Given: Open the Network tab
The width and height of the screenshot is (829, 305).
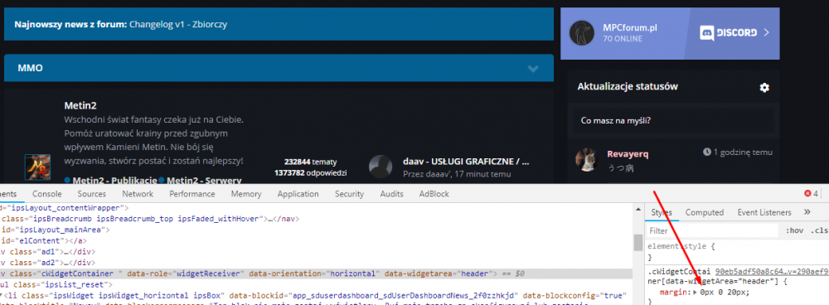Looking at the screenshot, I should [x=138, y=194].
